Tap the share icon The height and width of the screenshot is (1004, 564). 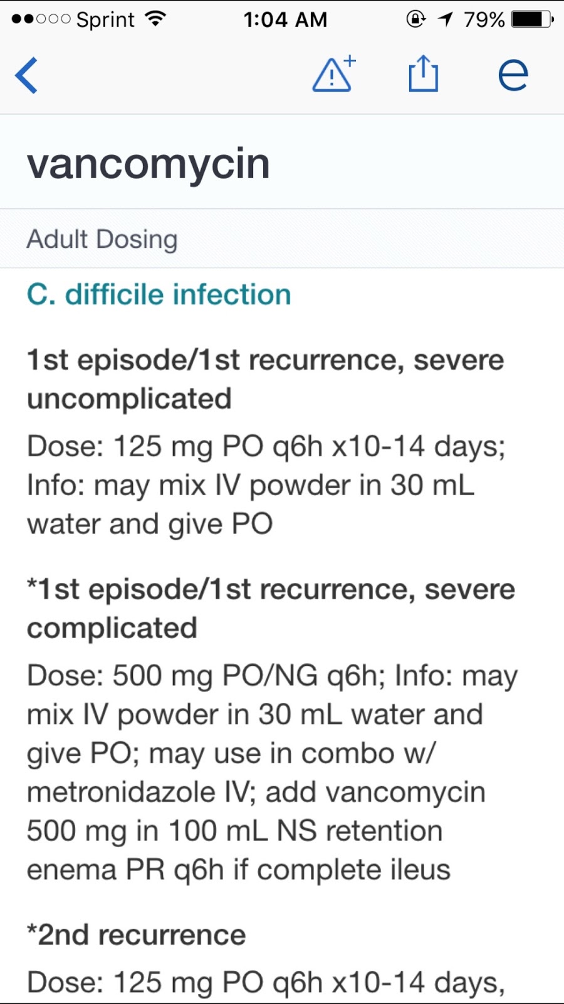[x=423, y=73]
